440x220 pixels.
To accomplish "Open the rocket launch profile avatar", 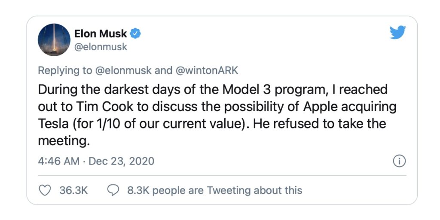I will 54,40.
